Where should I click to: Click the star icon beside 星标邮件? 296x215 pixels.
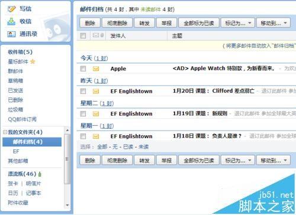pos(33,61)
